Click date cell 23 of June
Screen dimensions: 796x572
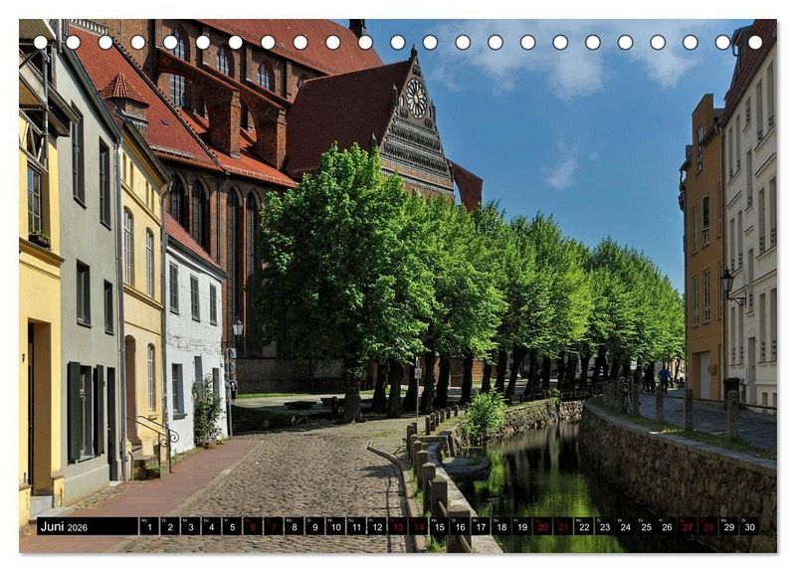[605, 526]
